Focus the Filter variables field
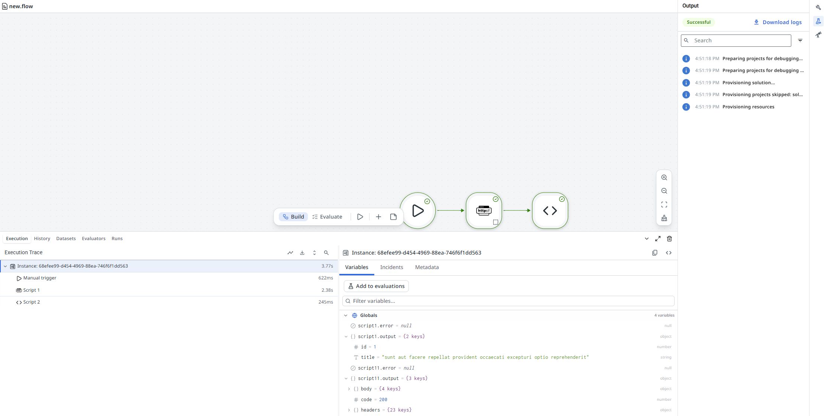Viewport: 824px width, 416px height. (508, 301)
